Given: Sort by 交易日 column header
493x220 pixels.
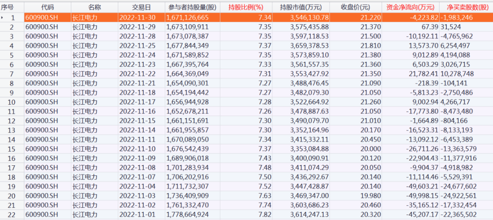Looking at the screenshot, I should [x=141, y=6].
